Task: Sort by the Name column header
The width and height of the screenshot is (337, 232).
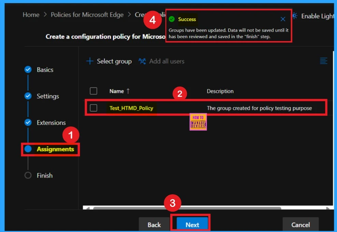Action: [x=117, y=91]
